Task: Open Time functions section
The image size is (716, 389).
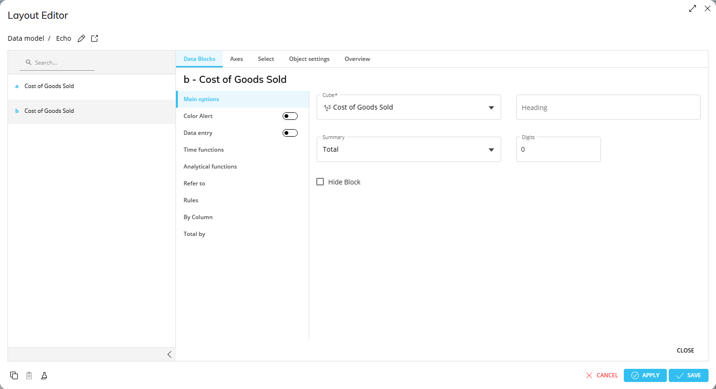Action: pyautogui.click(x=242, y=150)
